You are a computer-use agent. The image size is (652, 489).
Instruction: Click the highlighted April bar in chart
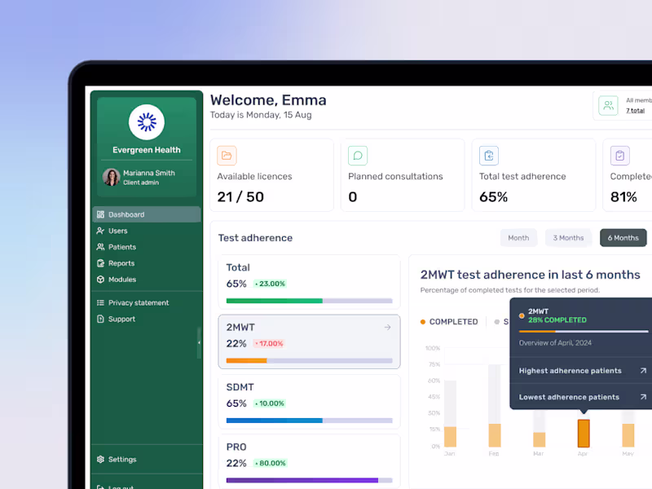[x=584, y=433]
